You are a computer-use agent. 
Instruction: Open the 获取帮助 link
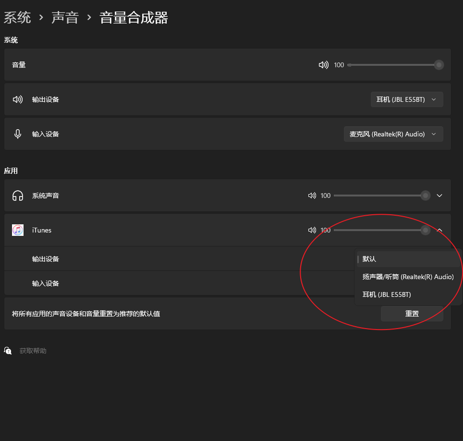coord(33,351)
